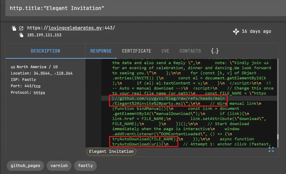Select the github_pages tag
This screenshot has height=174, width=286.
tap(25, 165)
